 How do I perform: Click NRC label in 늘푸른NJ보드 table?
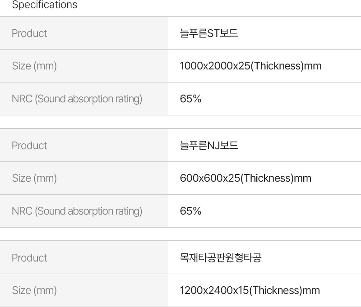tap(77, 211)
